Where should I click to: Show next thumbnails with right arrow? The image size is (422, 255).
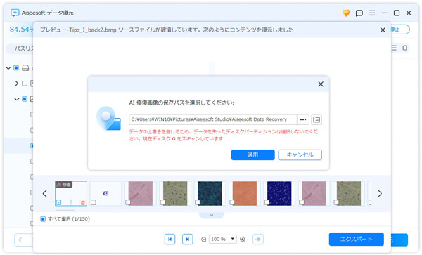[x=380, y=193]
